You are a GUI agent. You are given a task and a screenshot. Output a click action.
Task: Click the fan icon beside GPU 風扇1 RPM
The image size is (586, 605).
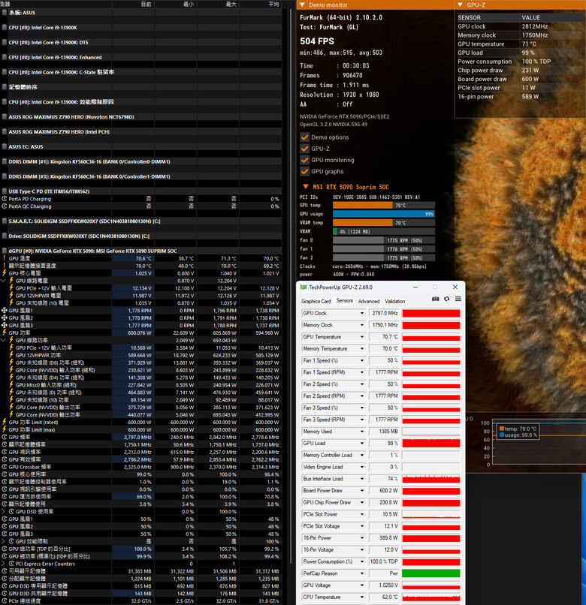(5, 310)
